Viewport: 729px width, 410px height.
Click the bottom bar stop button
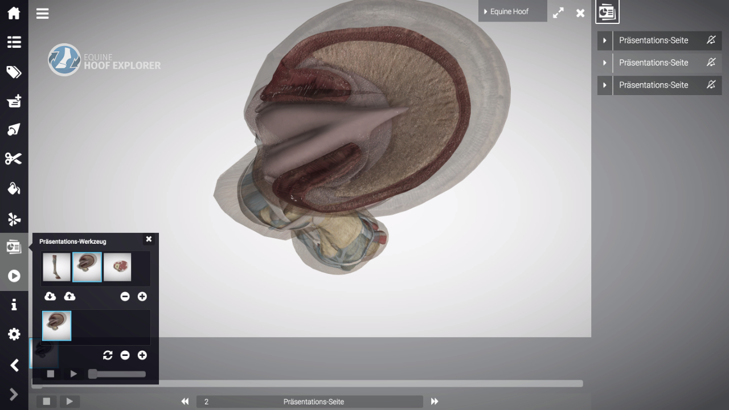click(x=47, y=401)
